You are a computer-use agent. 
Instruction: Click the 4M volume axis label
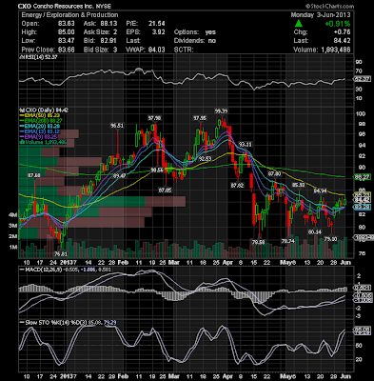[x=12, y=215]
